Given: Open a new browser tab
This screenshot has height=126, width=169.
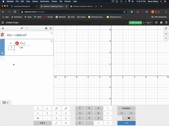Looking at the screenshot, I should [x=101, y=6].
